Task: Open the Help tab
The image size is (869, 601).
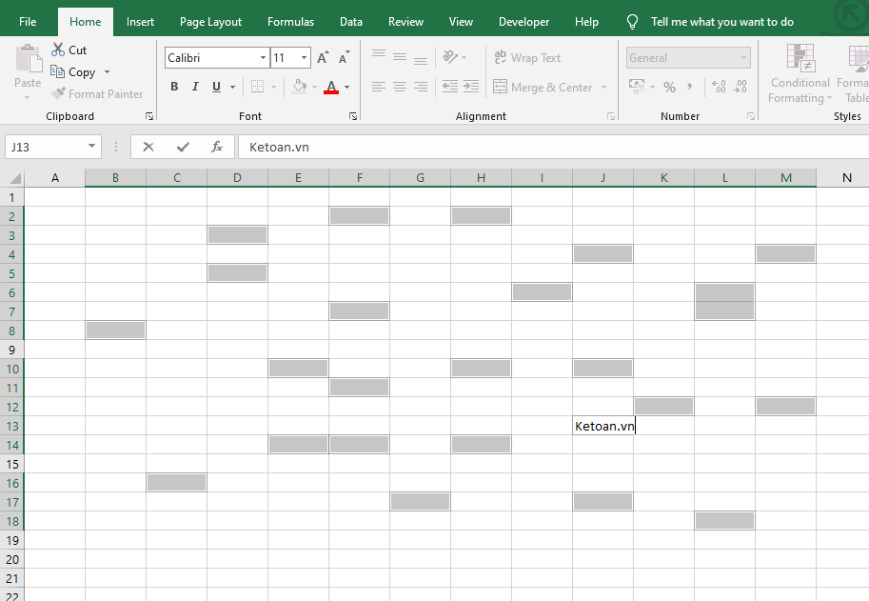Action: [586, 22]
